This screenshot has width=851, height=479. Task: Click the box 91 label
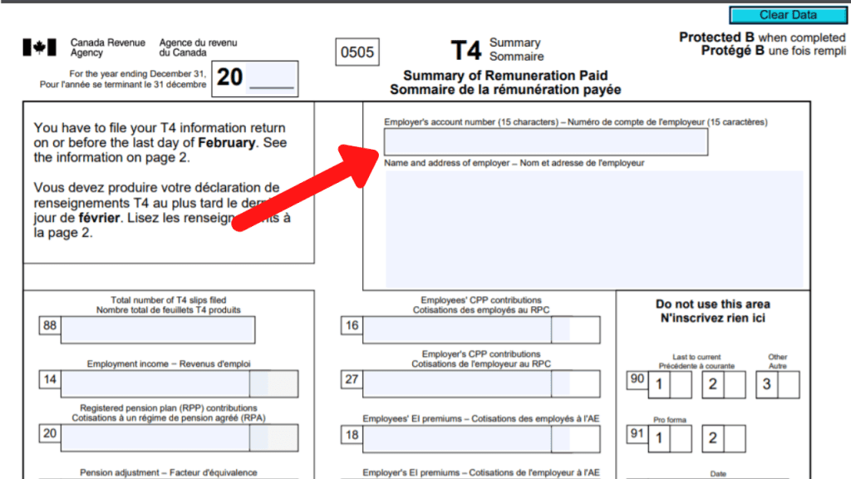637,433
